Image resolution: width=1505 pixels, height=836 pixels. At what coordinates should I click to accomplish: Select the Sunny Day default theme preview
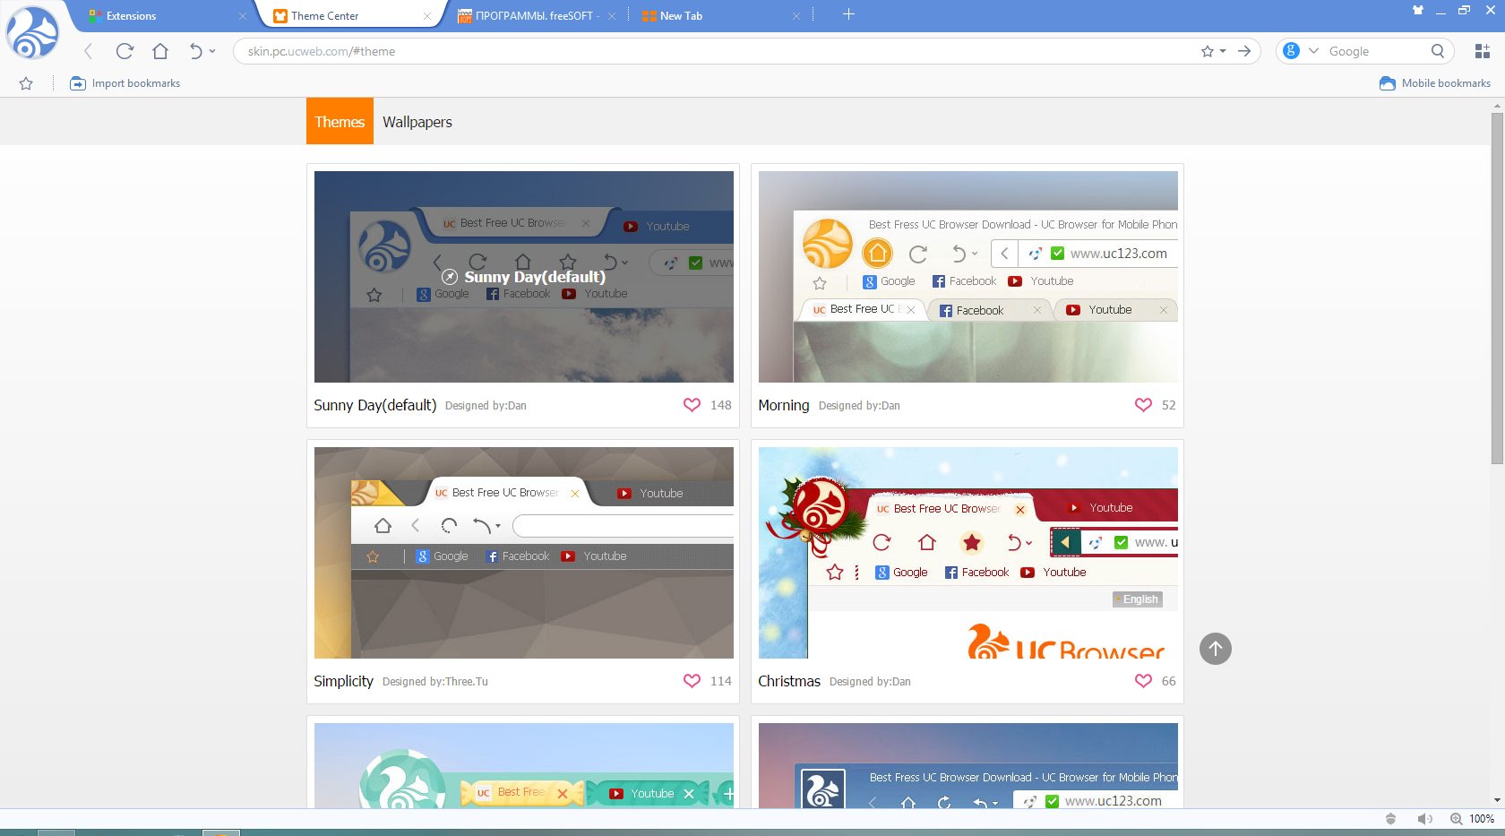pos(523,276)
